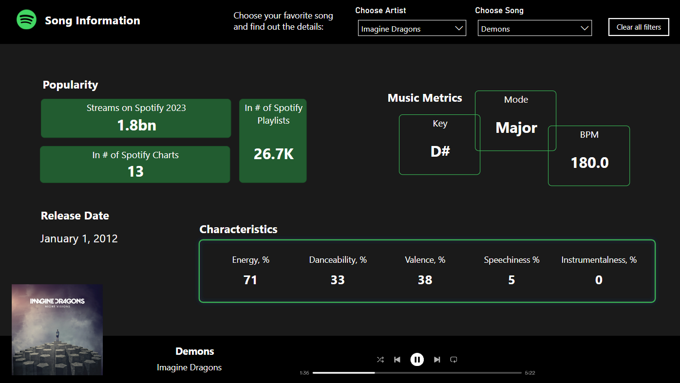Click Clear all filters button
Image resolution: width=680 pixels, height=383 pixels.
point(639,27)
